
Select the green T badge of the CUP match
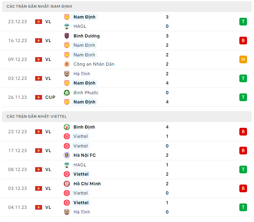coord(243,97)
